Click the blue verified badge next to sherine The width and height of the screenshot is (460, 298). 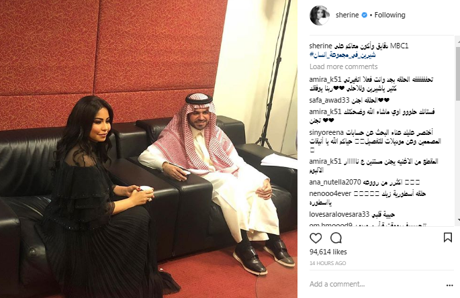click(364, 15)
